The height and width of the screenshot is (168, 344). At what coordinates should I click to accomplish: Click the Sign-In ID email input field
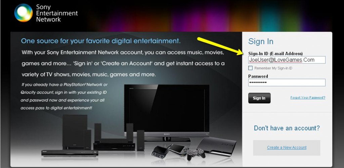point(287,60)
